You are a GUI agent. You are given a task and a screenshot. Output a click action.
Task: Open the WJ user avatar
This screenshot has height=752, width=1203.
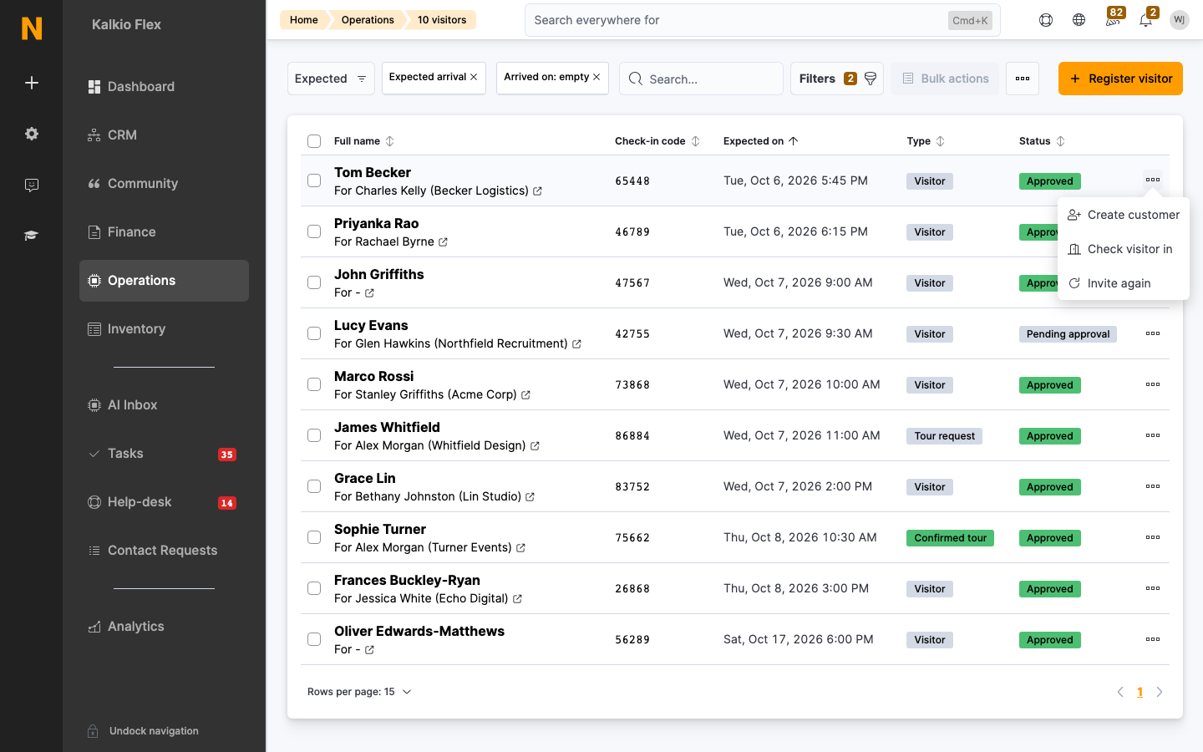tap(1180, 20)
